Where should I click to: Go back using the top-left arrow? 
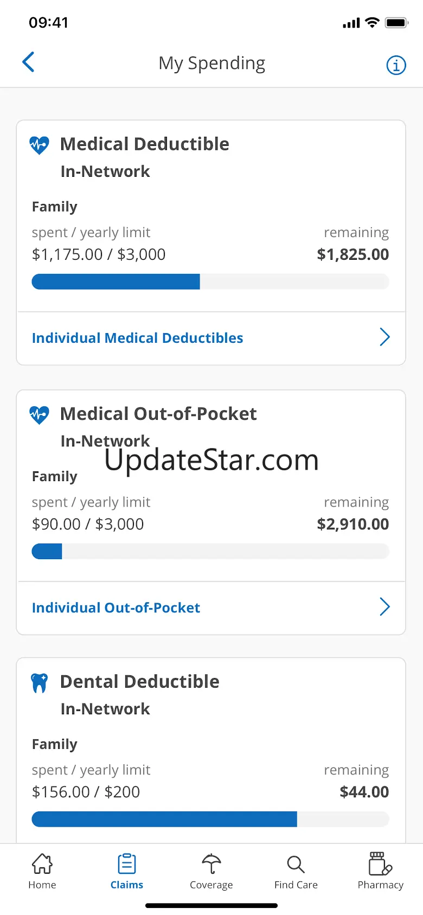coord(28,62)
